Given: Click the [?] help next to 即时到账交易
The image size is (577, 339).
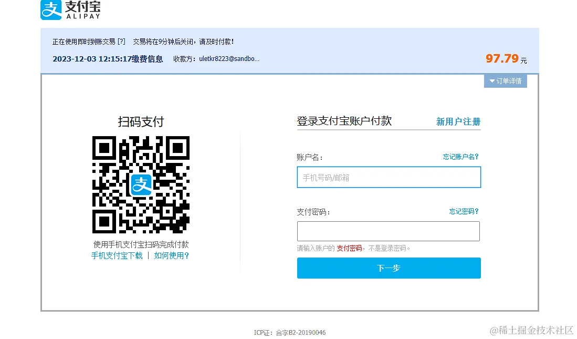Looking at the screenshot, I should pyautogui.click(x=121, y=42).
